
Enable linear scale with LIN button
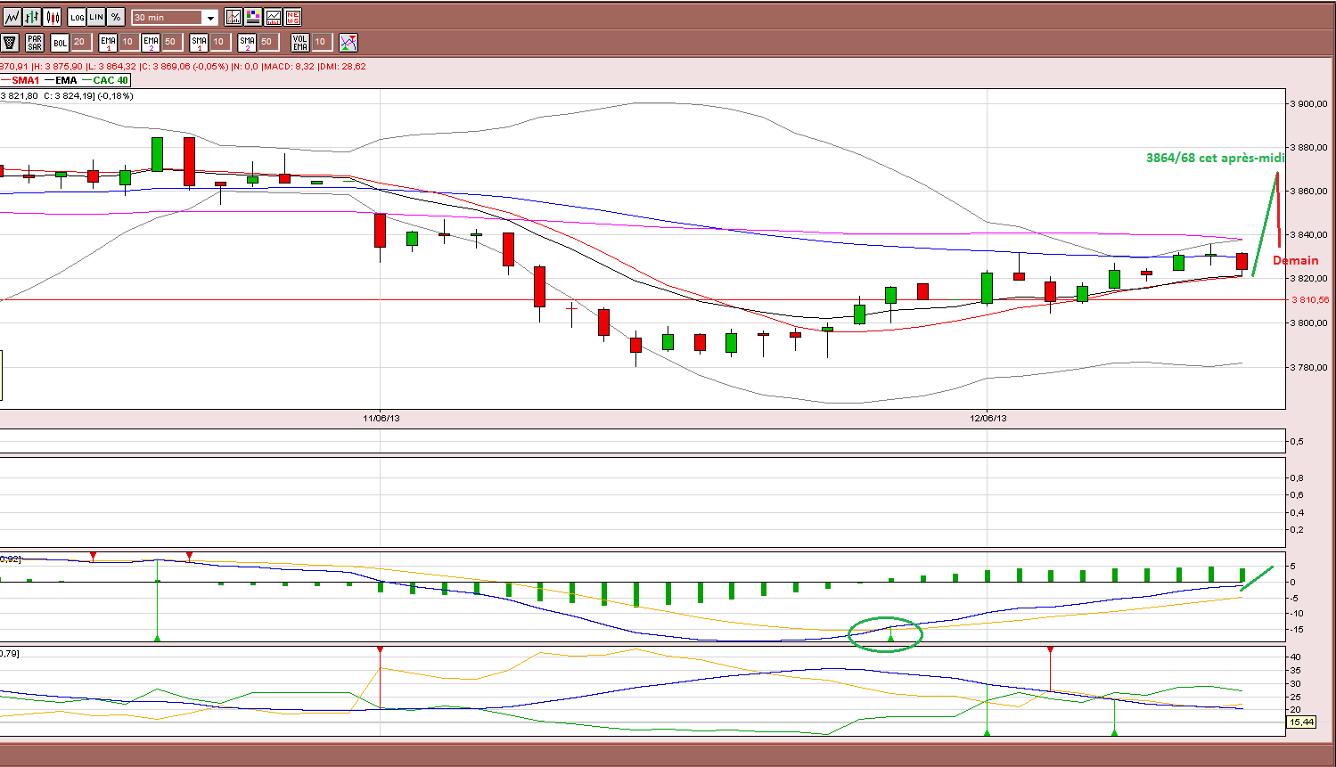coord(96,17)
